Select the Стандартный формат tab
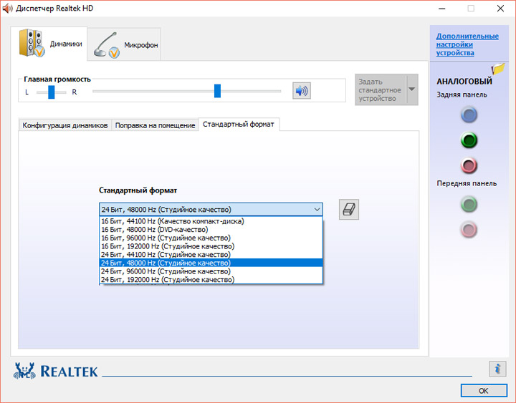The width and height of the screenshot is (516, 403). (239, 125)
